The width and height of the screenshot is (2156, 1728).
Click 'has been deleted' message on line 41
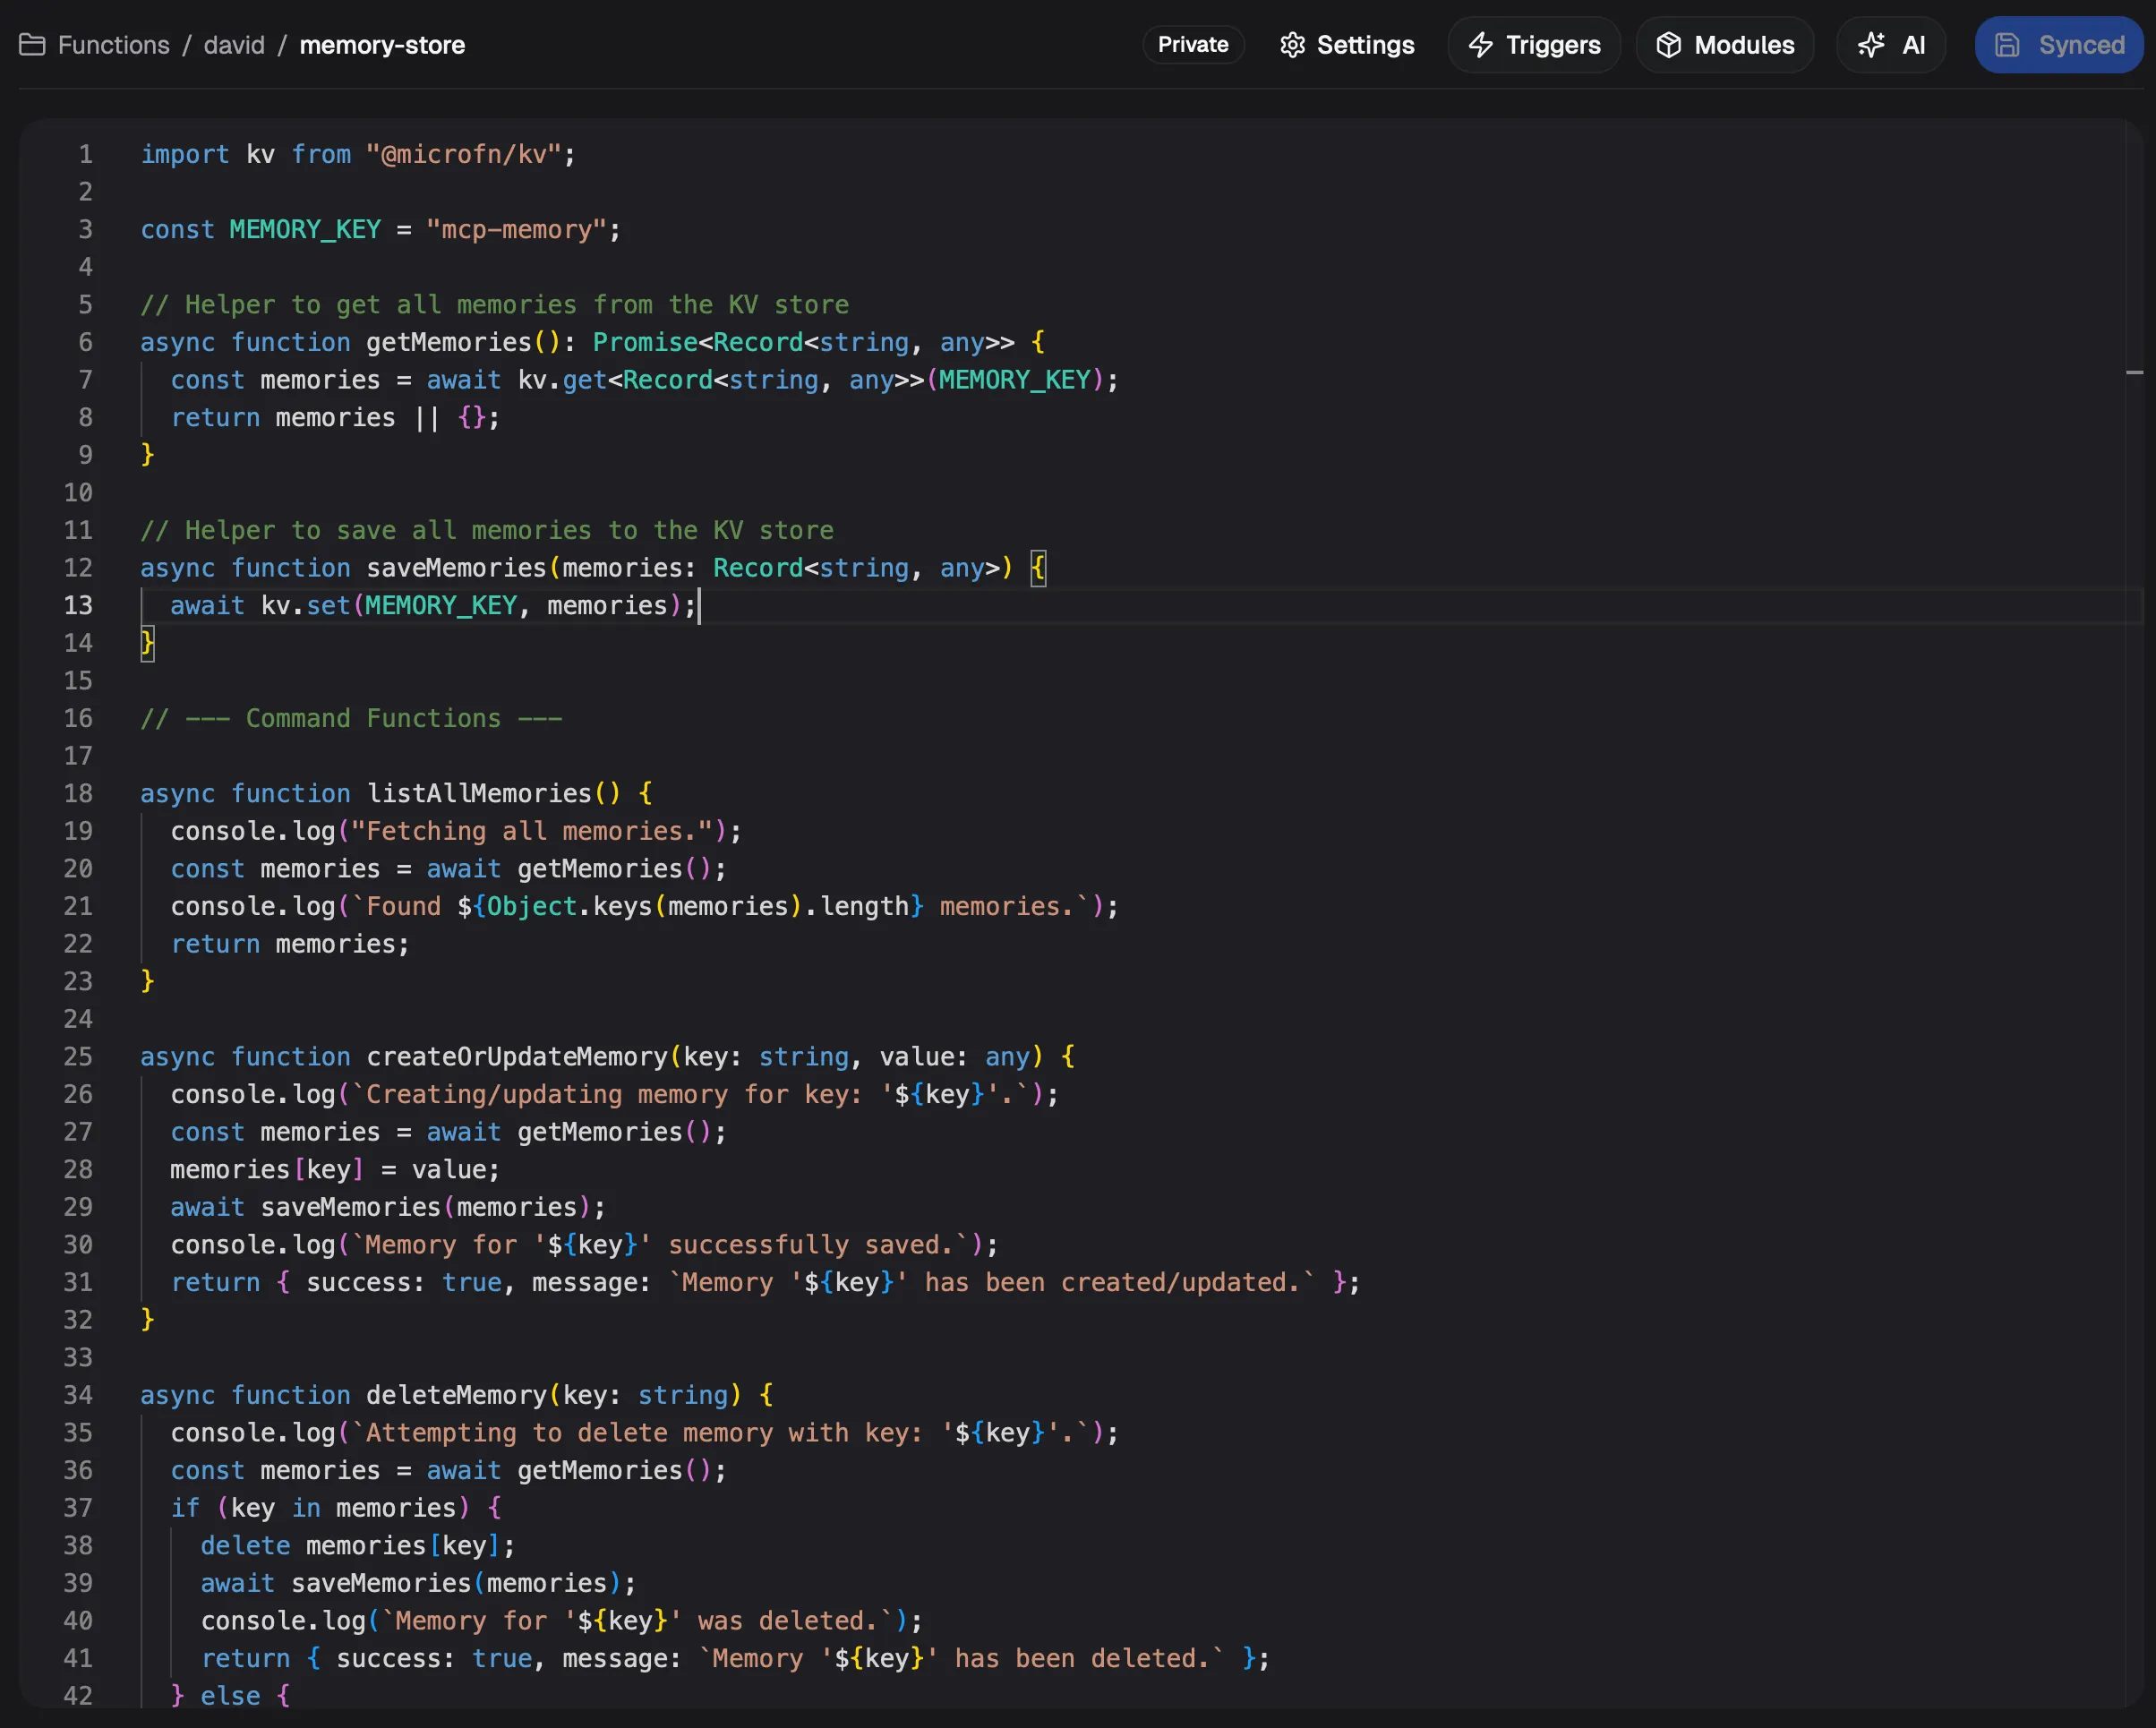click(x=1083, y=1658)
